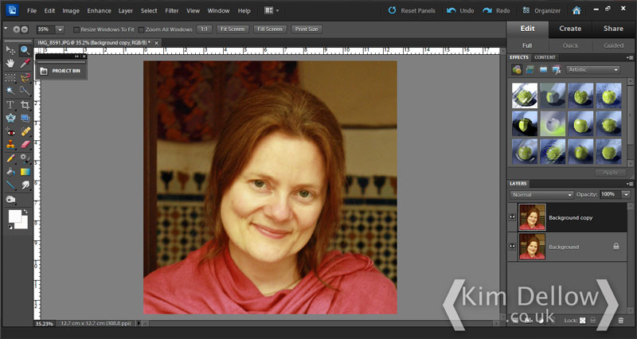Screen dimensions: 637x339
Task: Select the Sponge tool
Action: [x=10, y=199]
